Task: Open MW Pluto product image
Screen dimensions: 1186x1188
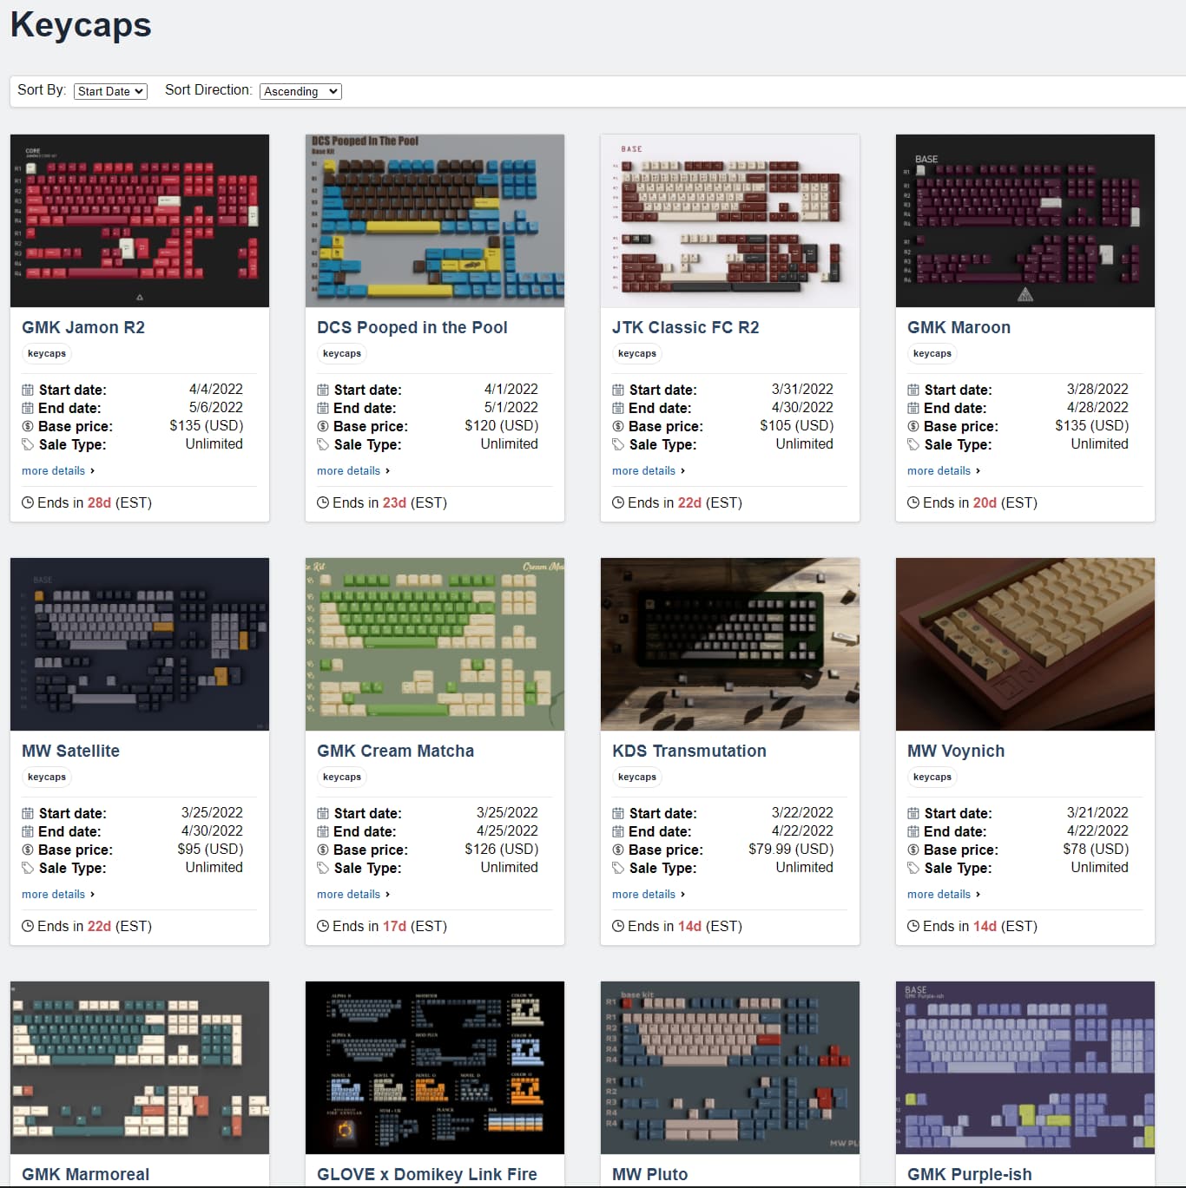Action: tap(730, 1067)
